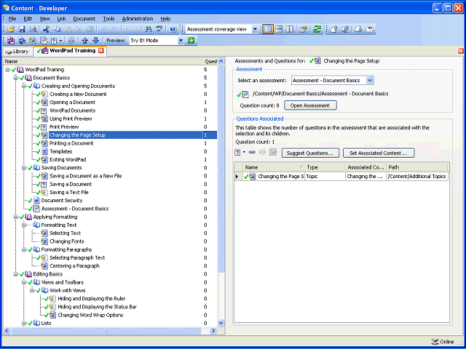Click the Find binoculars icon
This screenshot has height=349, width=466.
(148, 29)
